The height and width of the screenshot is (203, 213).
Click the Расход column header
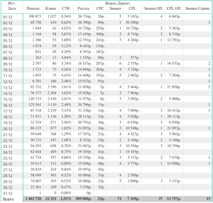pyautogui.click(x=83, y=9)
